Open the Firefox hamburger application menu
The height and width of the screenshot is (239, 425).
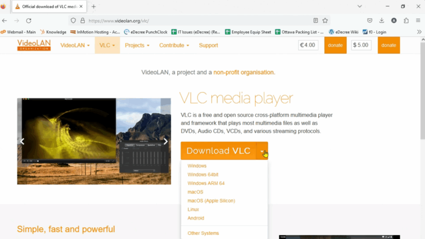click(418, 20)
